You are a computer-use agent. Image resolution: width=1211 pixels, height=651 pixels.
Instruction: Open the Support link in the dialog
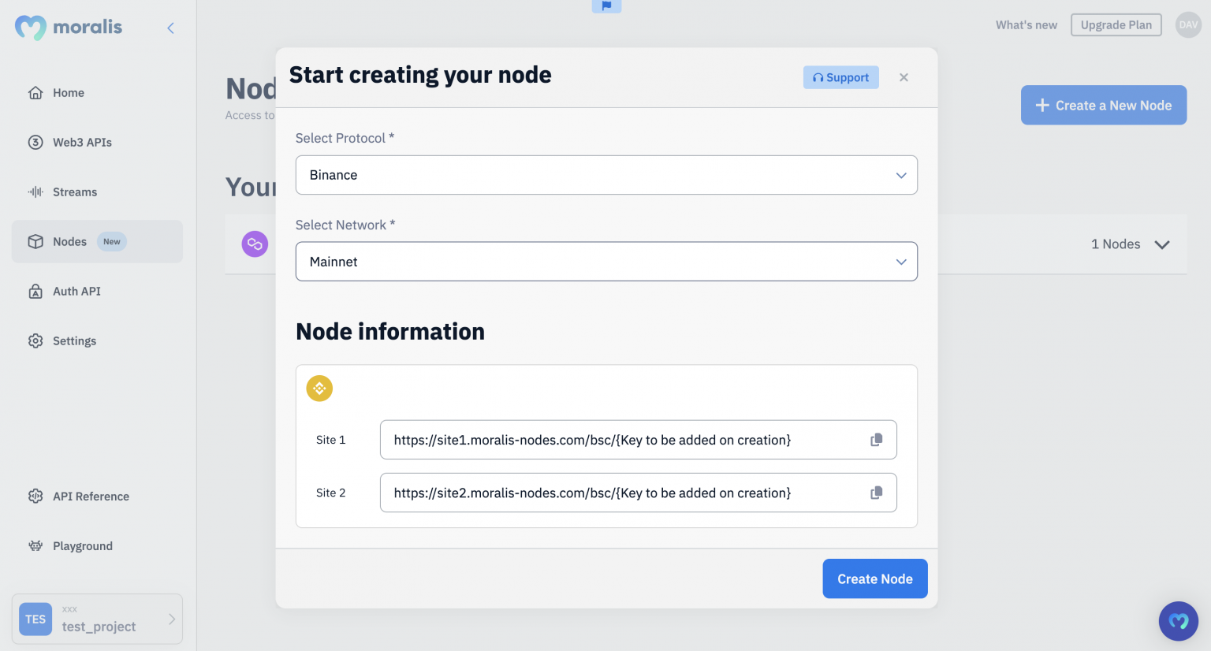tap(840, 76)
